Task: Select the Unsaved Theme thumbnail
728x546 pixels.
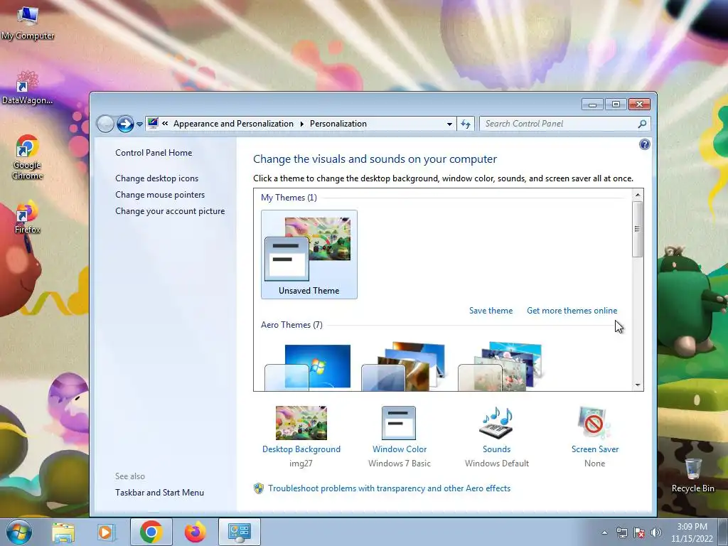Action: tap(309, 255)
